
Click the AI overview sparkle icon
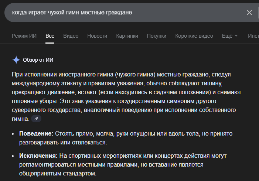click(x=16, y=60)
